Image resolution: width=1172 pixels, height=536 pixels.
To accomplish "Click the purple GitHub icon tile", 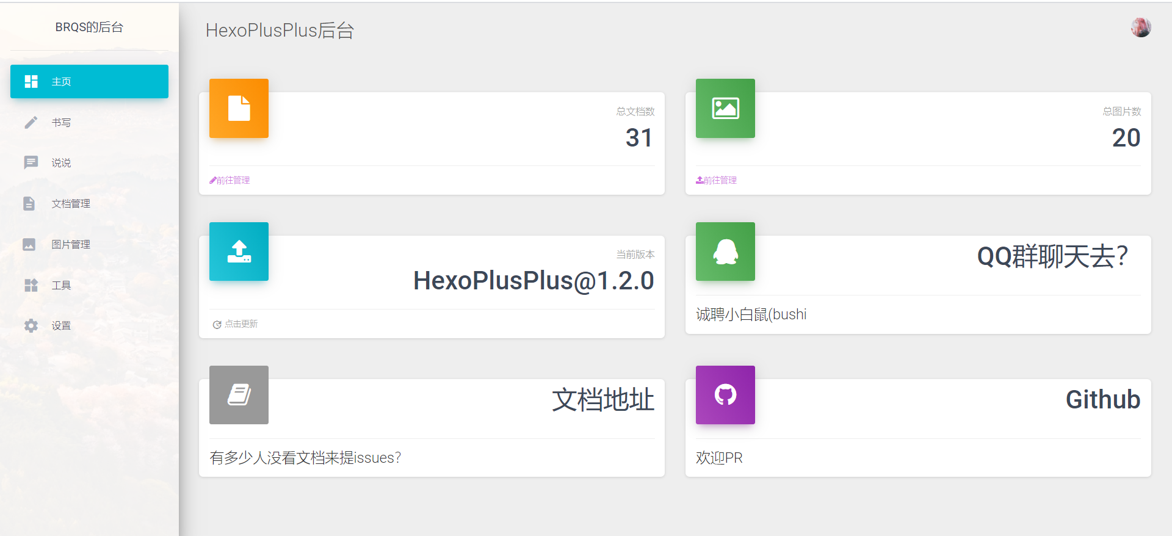I will click(x=725, y=395).
